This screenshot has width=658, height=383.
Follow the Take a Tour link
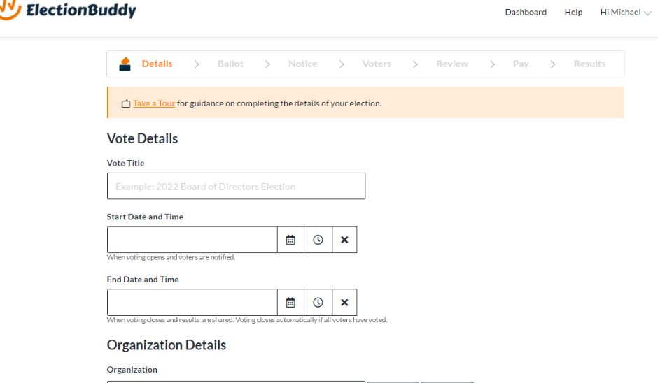[x=154, y=103]
